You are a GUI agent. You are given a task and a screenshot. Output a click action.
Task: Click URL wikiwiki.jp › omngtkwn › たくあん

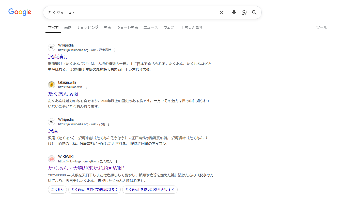(85, 161)
